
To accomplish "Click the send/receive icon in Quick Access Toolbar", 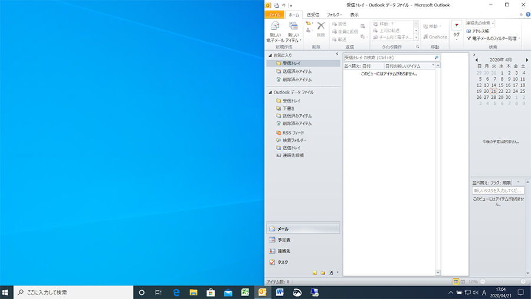I will click(x=276, y=5).
